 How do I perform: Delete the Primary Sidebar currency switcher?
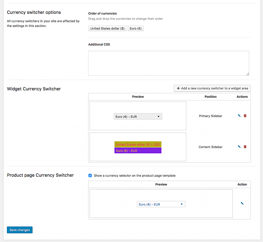[x=245, y=116]
